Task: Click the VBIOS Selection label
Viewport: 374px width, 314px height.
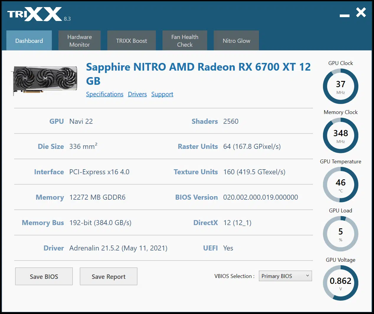Action: coord(234,276)
